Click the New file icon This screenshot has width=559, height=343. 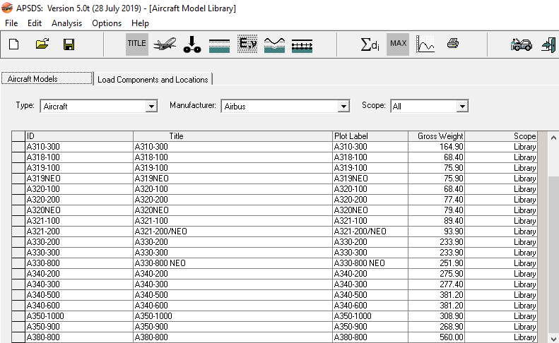(14, 44)
